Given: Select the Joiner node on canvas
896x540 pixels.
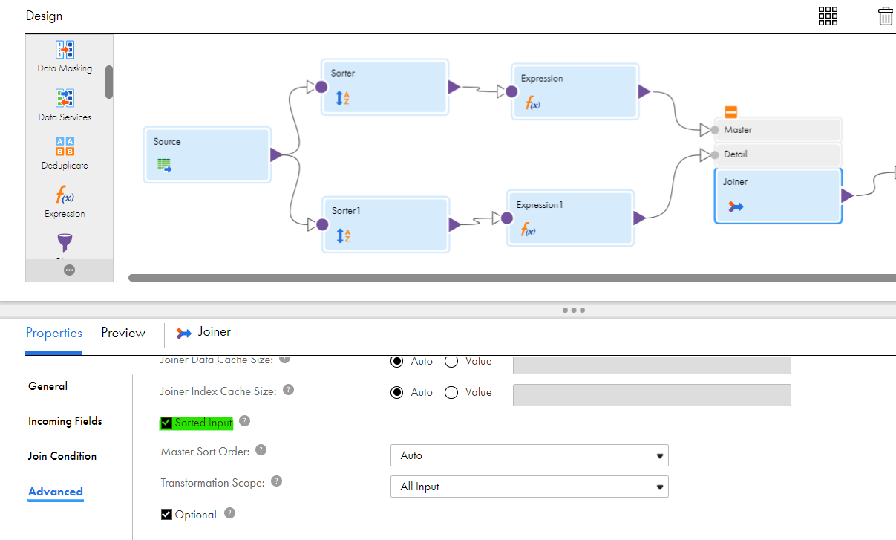Looking at the screenshot, I should (x=778, y=196).
